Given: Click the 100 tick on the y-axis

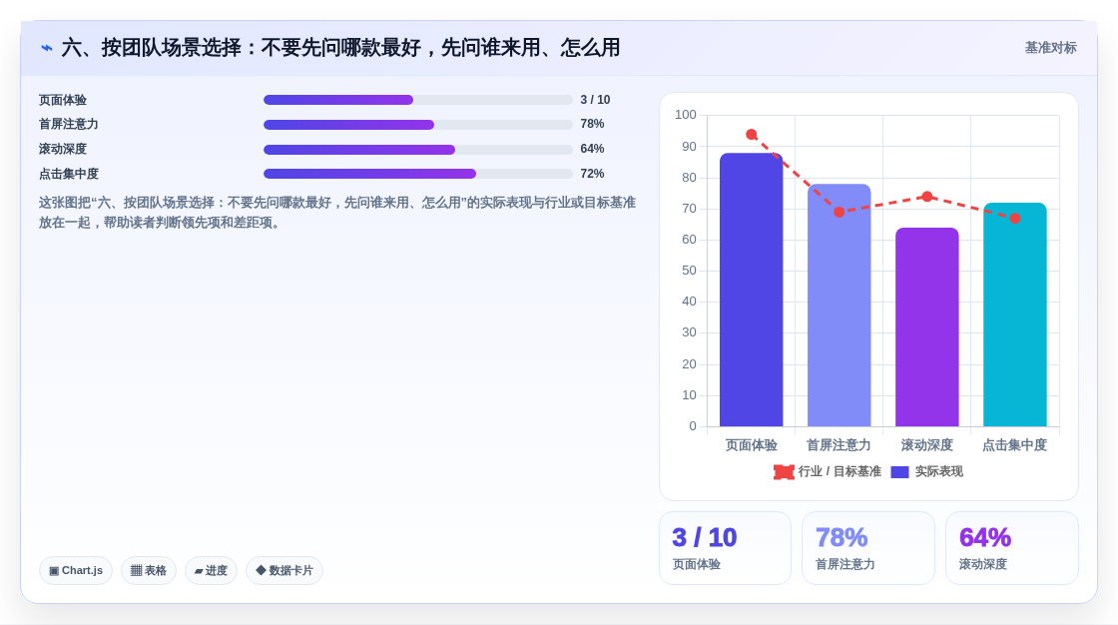Looking at the screenshot, I should coord(686,115).
